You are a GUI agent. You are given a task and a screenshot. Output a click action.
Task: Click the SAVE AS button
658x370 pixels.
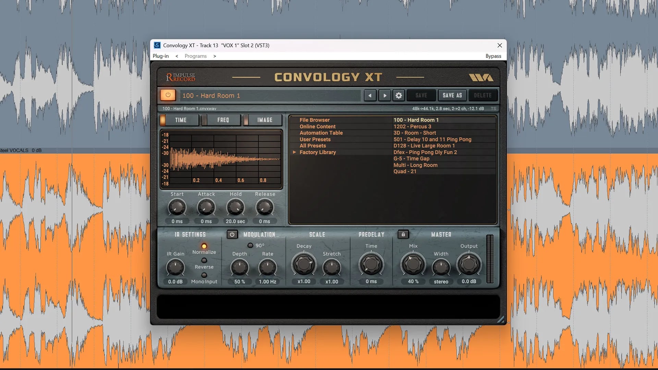pos(452,95)
